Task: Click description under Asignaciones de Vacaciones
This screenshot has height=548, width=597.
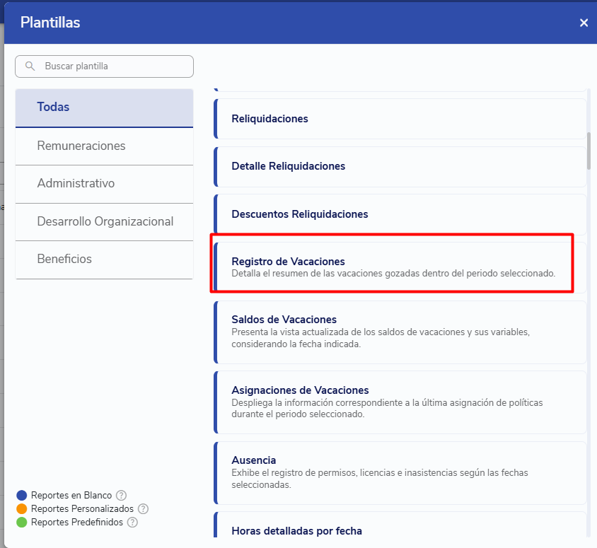Action: 387,408
